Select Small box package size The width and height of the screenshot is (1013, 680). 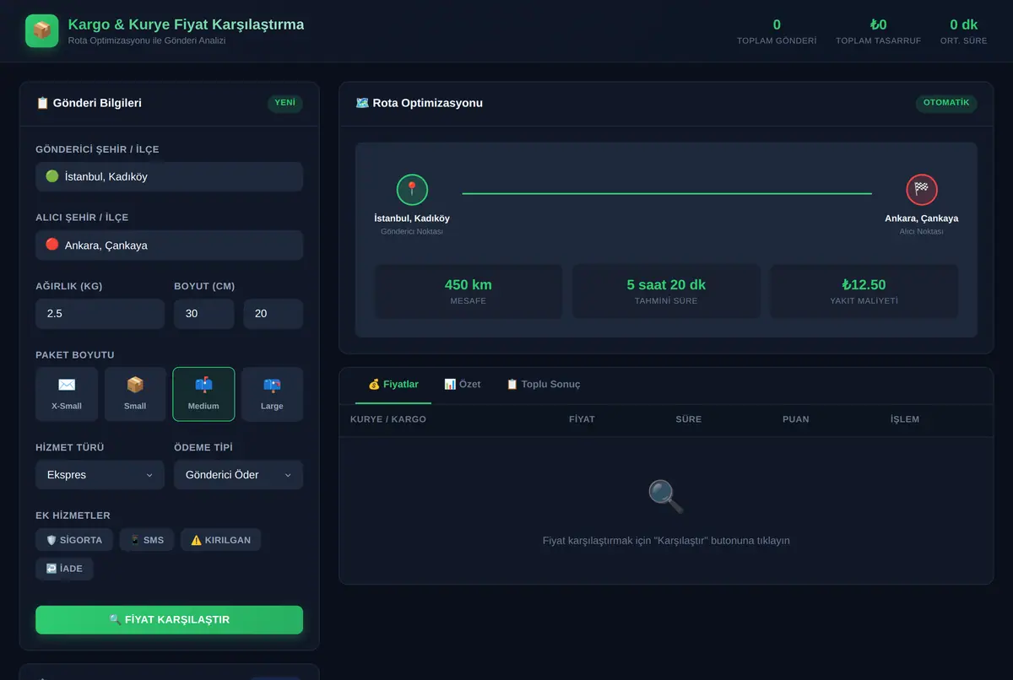point(135,394)
